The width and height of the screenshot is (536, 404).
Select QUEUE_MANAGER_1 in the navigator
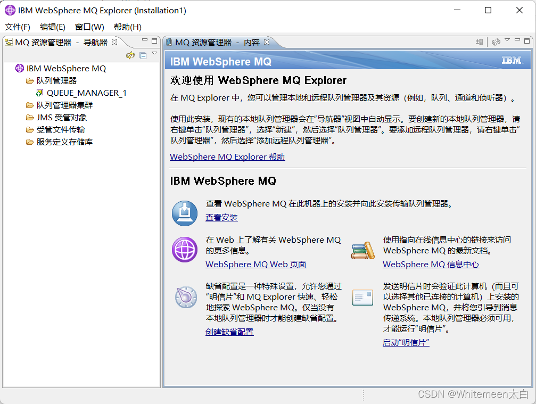click(86, 93)
